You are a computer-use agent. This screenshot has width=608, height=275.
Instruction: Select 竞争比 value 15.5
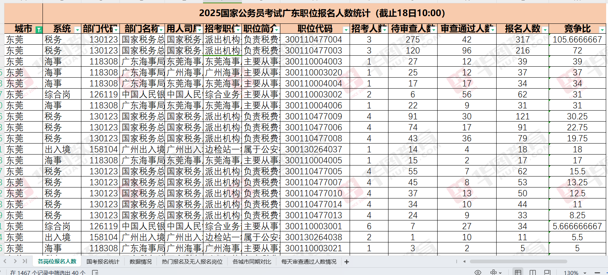coord(577,171)
